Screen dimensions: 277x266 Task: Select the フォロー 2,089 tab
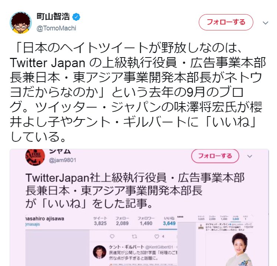[x=122, y=221]
